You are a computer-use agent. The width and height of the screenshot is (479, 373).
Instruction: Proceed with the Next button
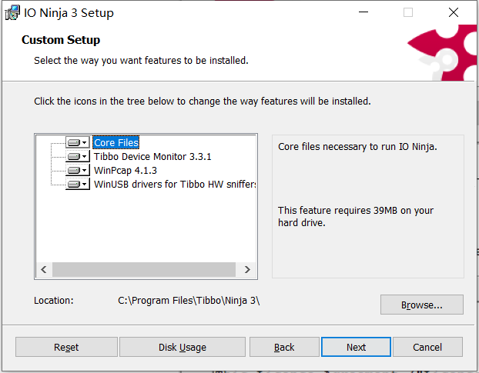point(356,347)
